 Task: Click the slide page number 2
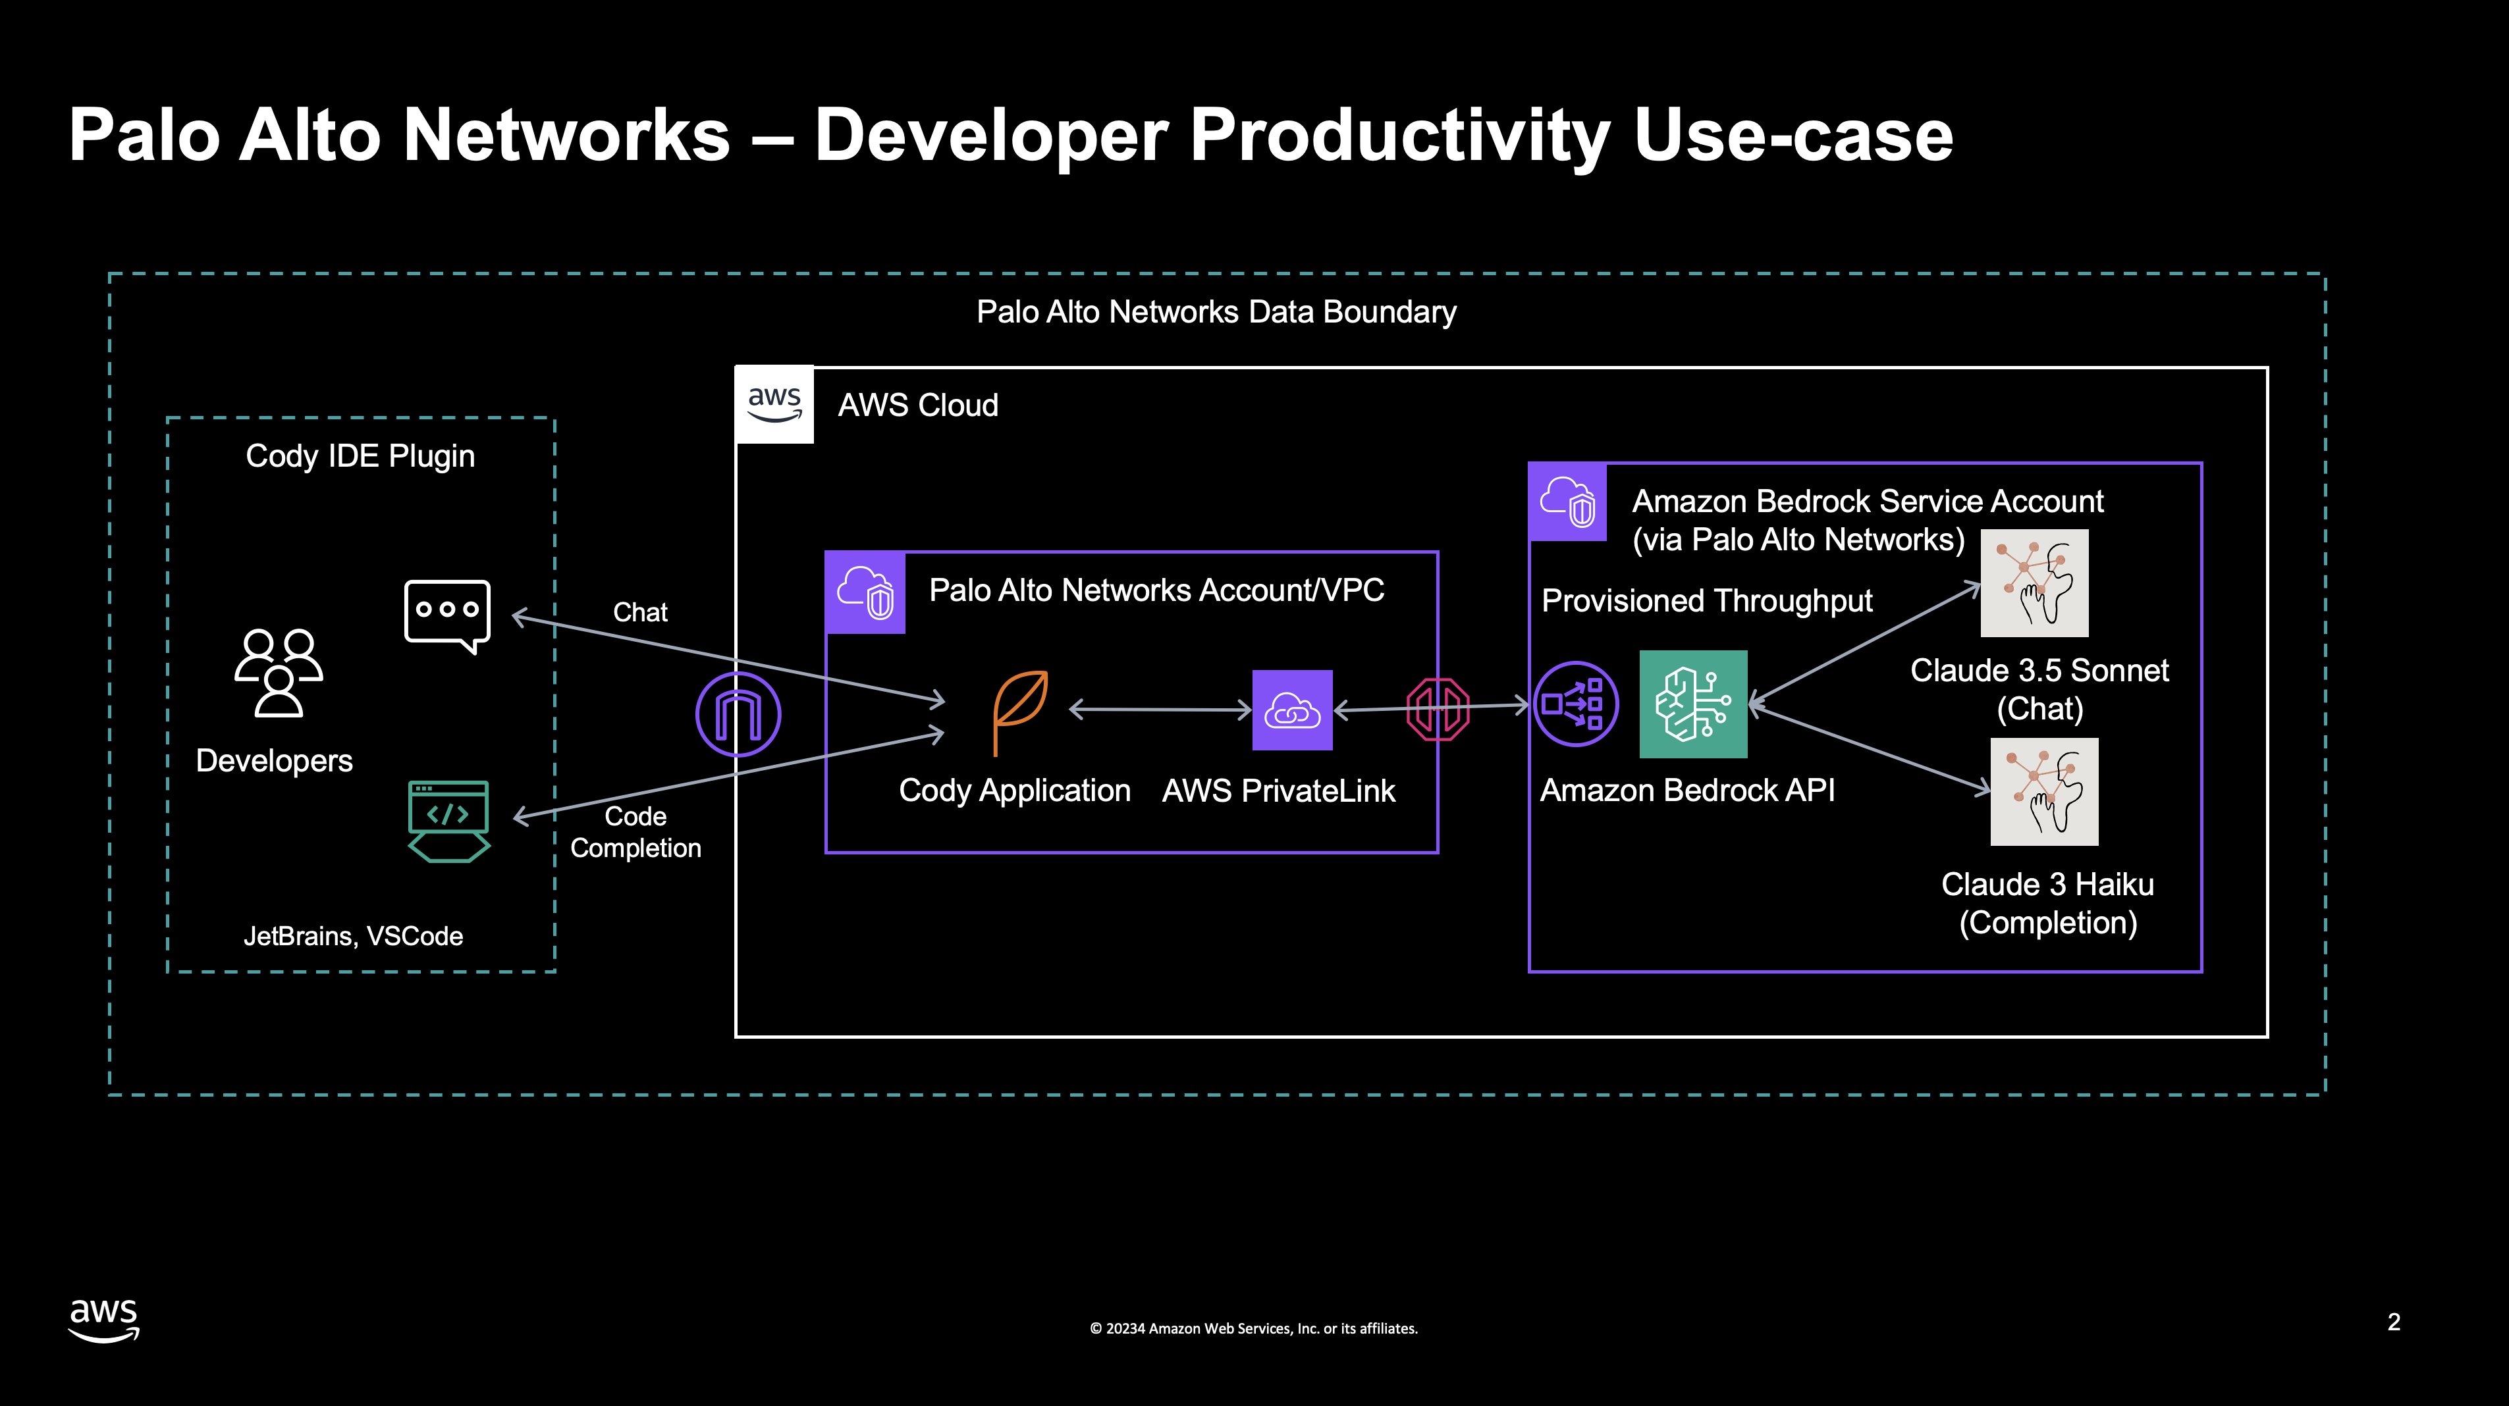(2394, 1321)
